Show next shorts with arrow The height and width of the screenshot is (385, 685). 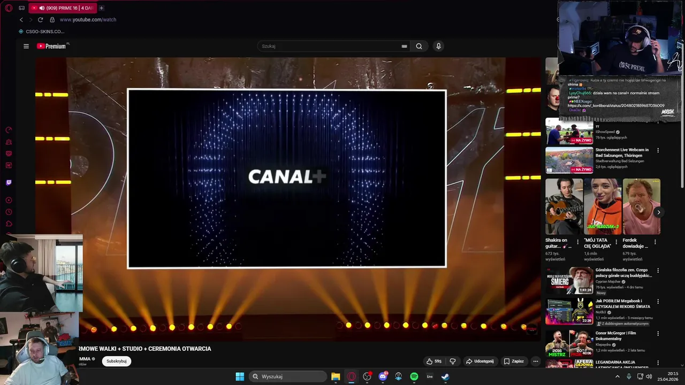tap(658, 212)
